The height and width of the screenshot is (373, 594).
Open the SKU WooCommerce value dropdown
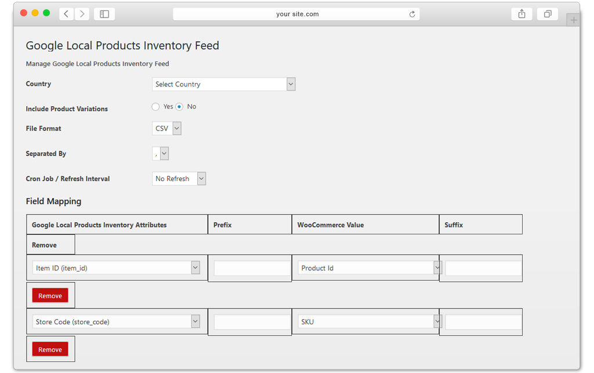[370, 321]
